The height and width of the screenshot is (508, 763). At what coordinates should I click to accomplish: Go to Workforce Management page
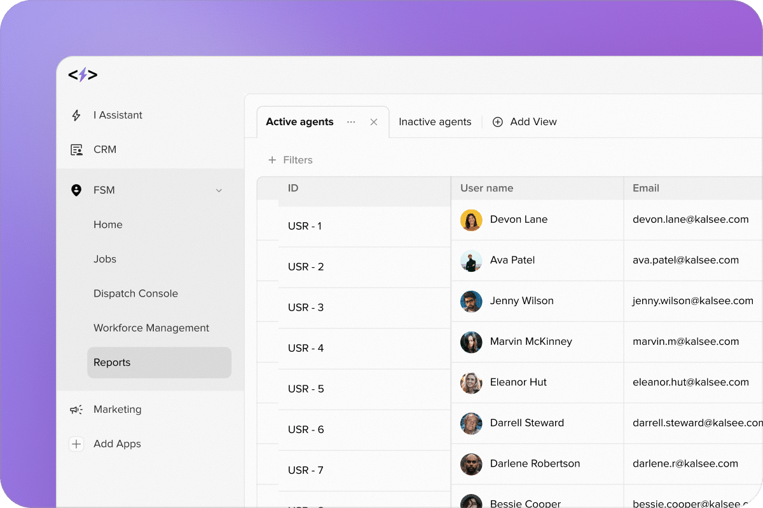click(x=151, y=328)
